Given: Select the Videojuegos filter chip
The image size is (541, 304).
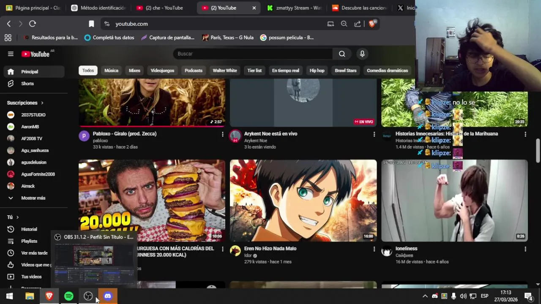Looking at the screenshot, I should coord(162,71).
